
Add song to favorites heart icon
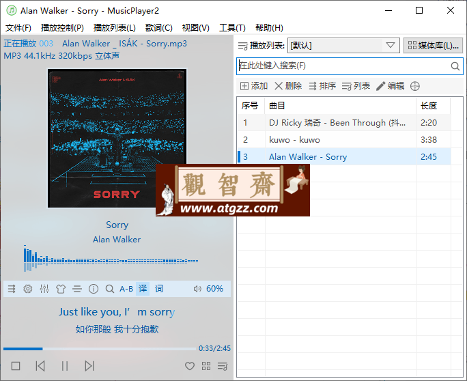point(190,366)
